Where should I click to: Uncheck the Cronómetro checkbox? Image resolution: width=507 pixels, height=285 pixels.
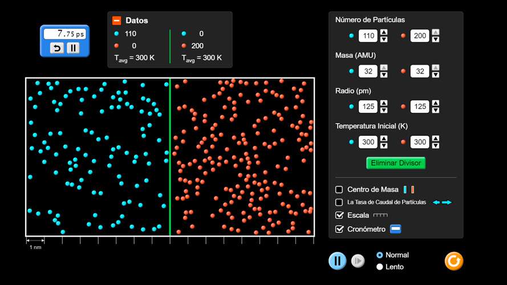point(339,229)
